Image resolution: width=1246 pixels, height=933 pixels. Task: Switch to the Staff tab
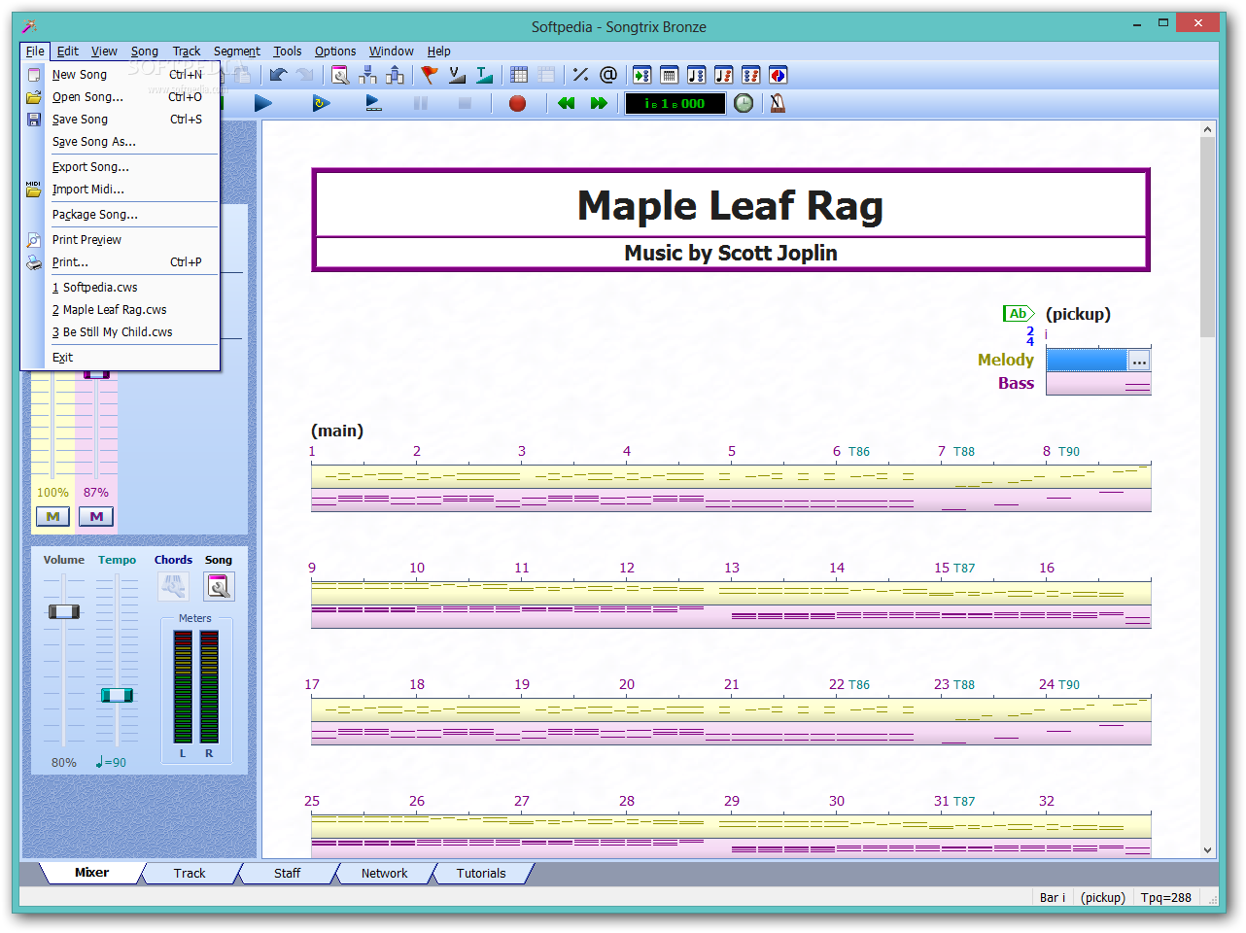287,873
